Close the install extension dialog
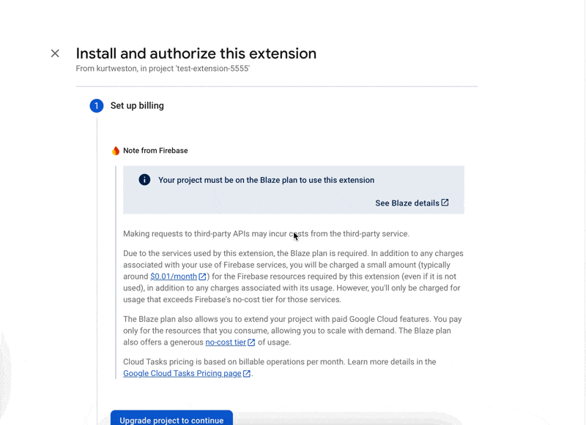Viewport: 586px width, 425px height. (55, 53)
